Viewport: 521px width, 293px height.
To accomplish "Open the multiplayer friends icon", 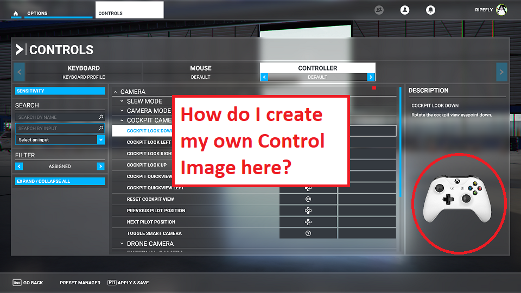I will [379, 10].
